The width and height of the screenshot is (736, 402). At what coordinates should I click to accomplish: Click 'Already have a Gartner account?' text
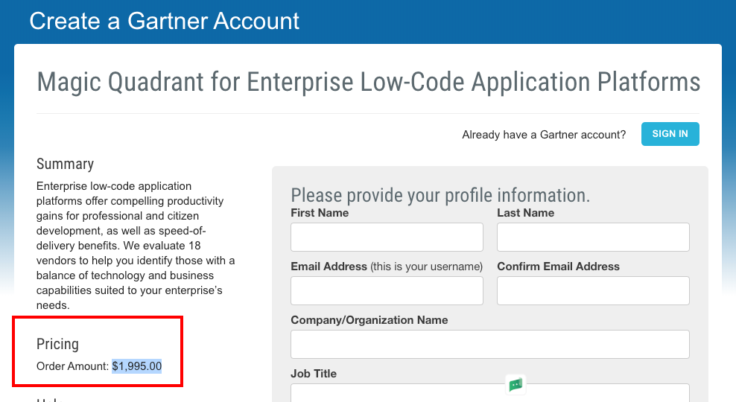544,135
